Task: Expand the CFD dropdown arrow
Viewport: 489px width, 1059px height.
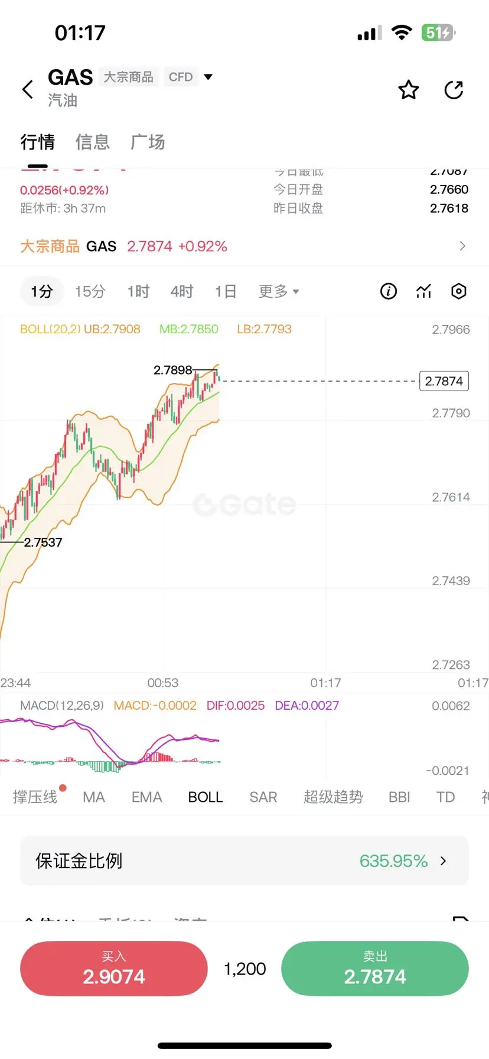Action: pyautogui.click(x=208, y=77)
